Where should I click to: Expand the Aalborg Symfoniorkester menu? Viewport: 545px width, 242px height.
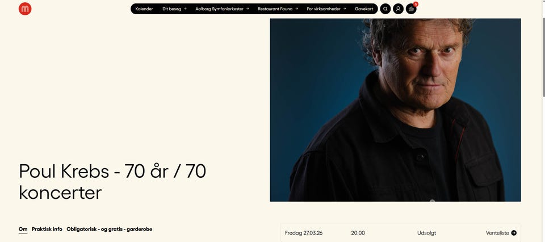(x=222, y=9)
